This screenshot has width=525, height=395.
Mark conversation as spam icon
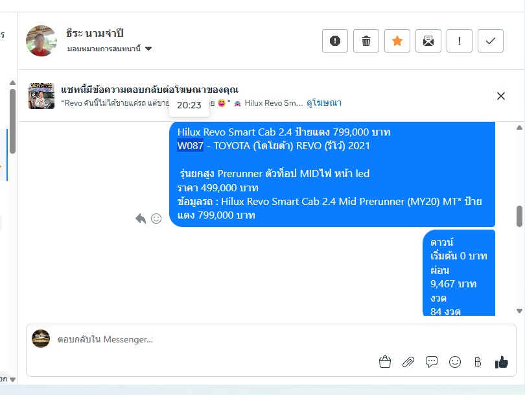click(335, 41)
